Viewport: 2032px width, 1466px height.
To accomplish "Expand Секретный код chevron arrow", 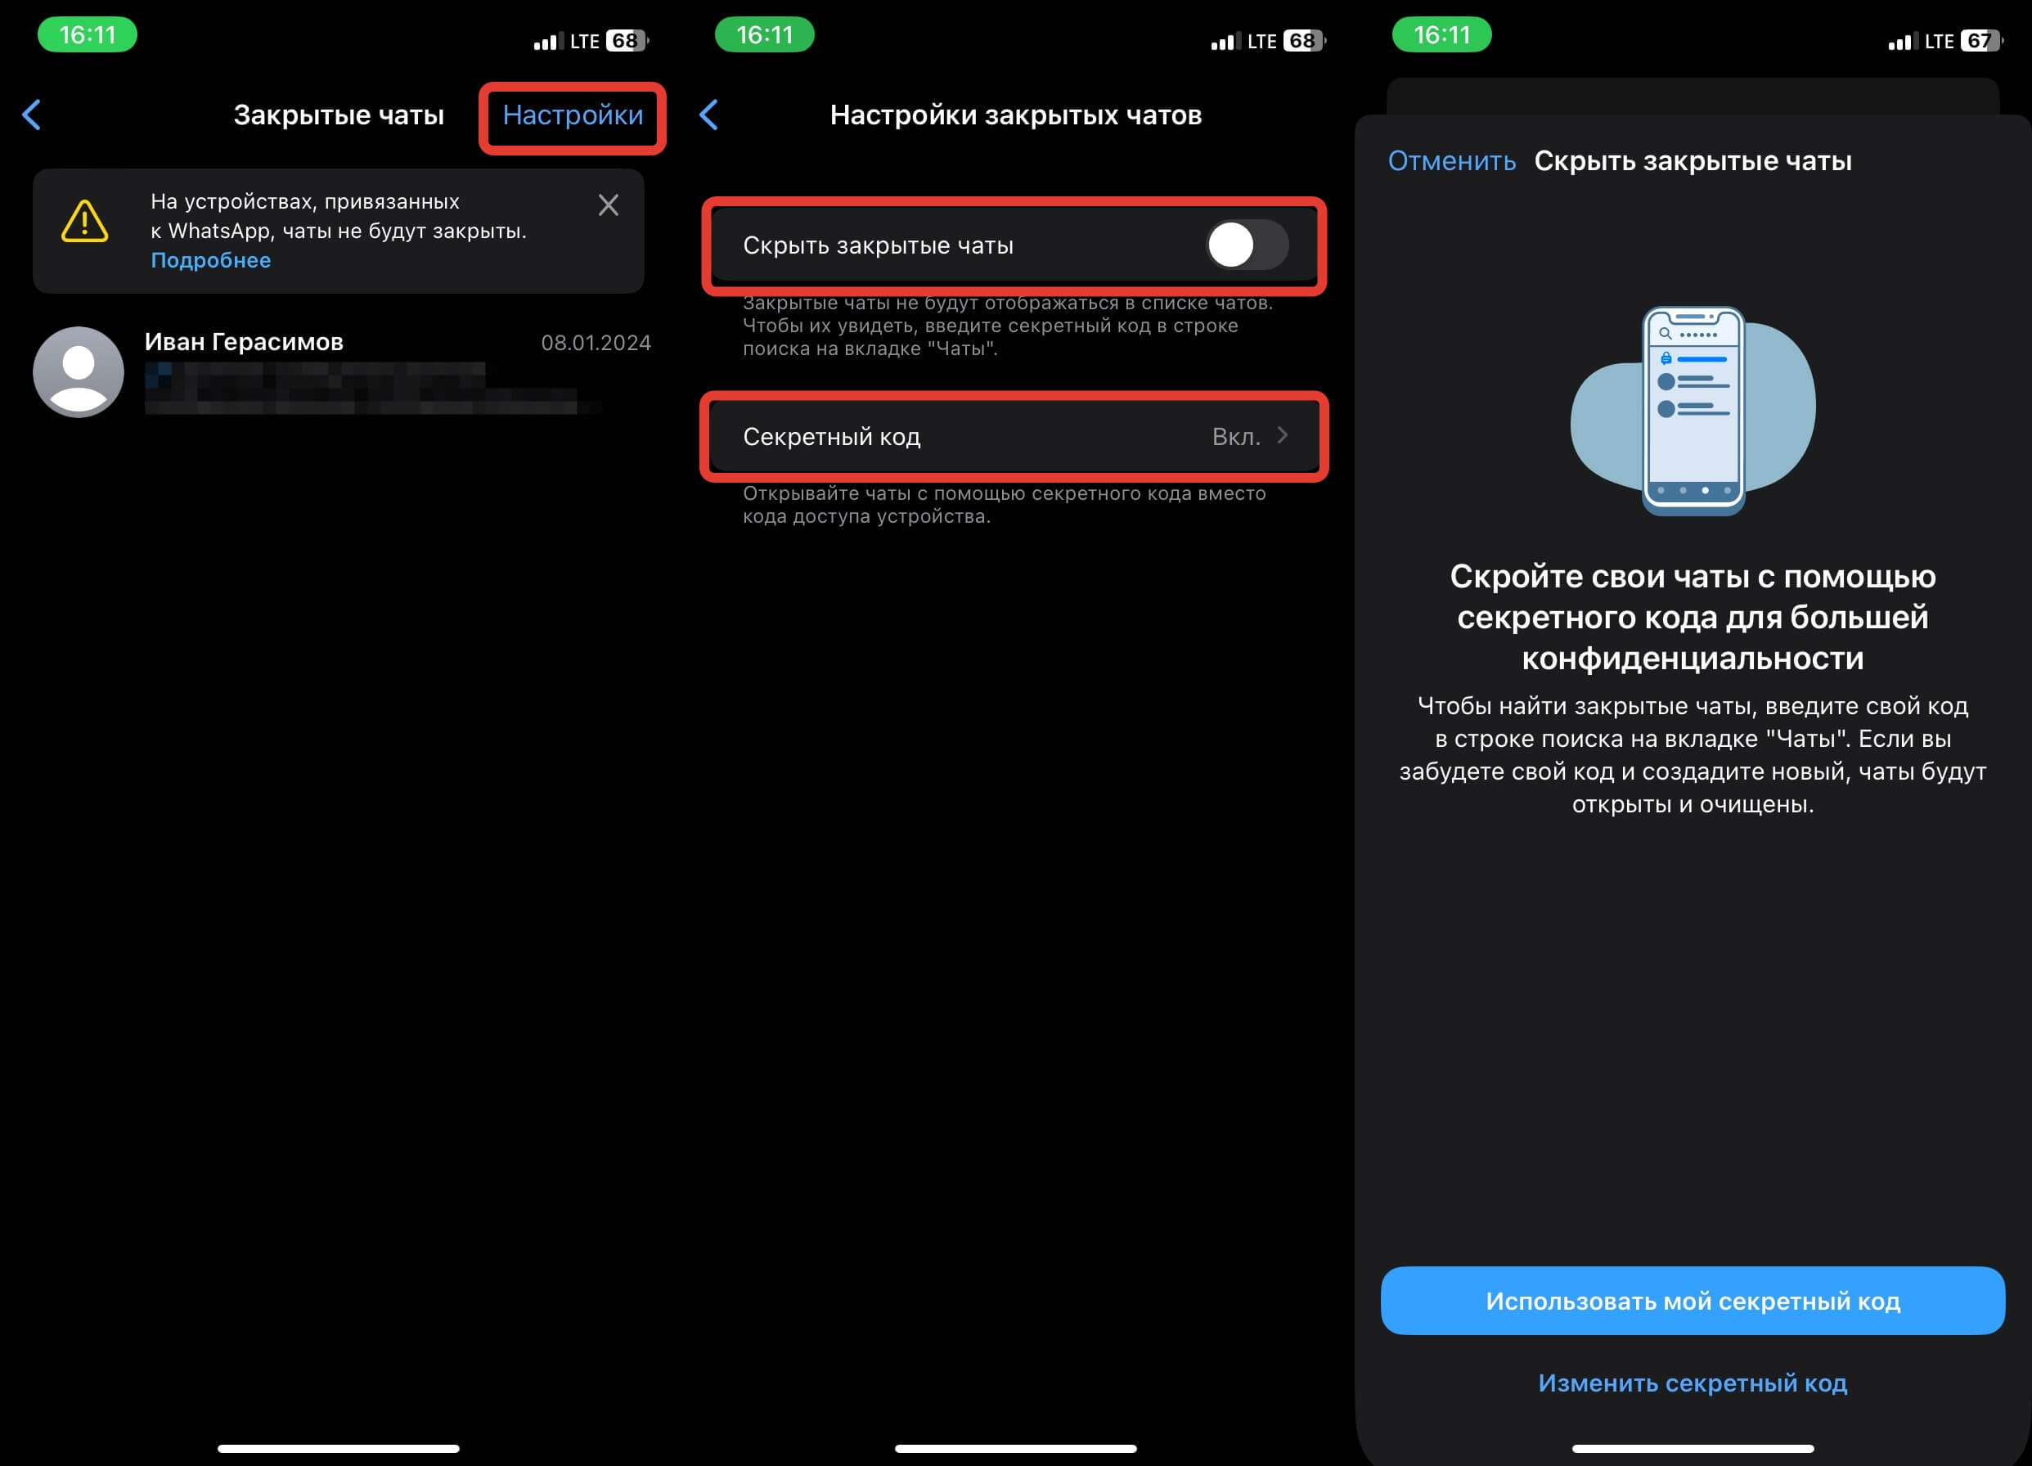I will [1283, 435].
